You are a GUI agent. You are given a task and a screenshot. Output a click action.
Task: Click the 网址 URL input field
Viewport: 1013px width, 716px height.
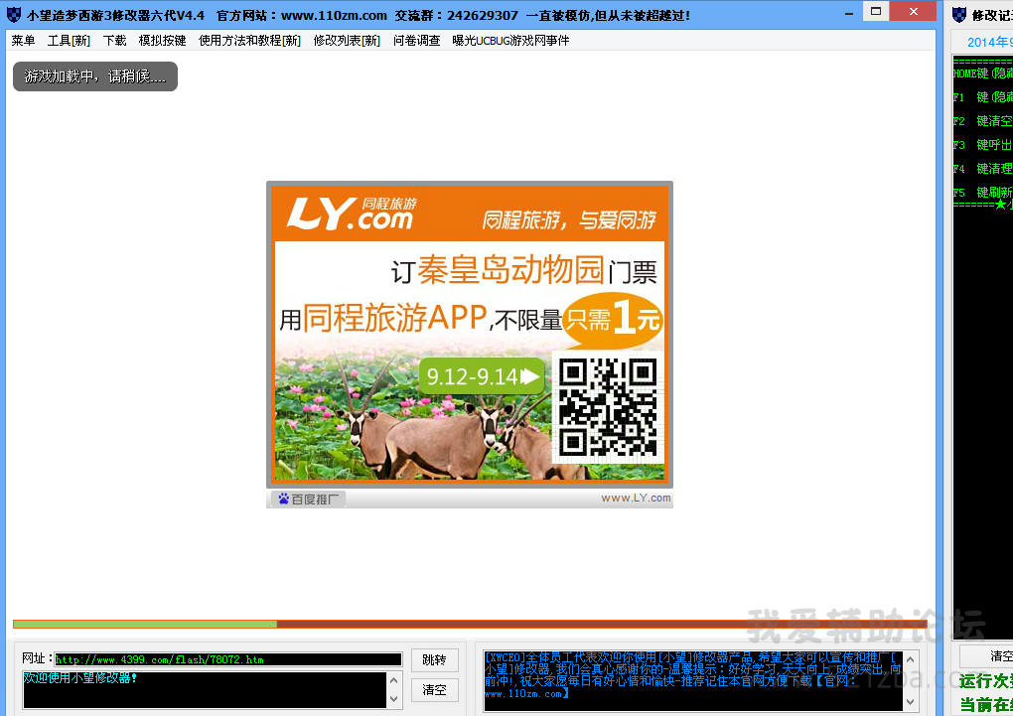228,659
